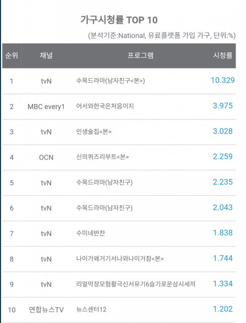Select MBC every1 channel name
Viewport: 246px width, 323px height.
46,107
